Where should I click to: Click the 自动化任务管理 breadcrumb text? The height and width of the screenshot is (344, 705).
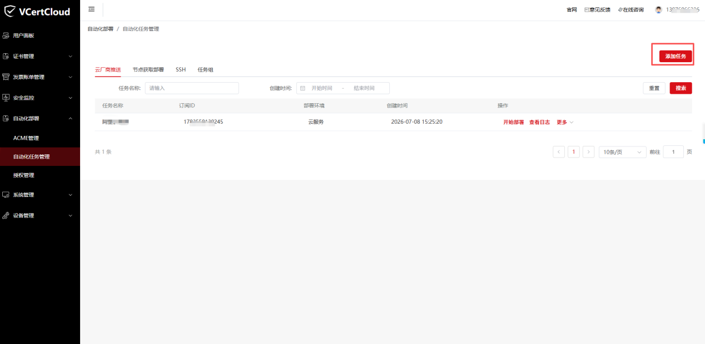141,29
